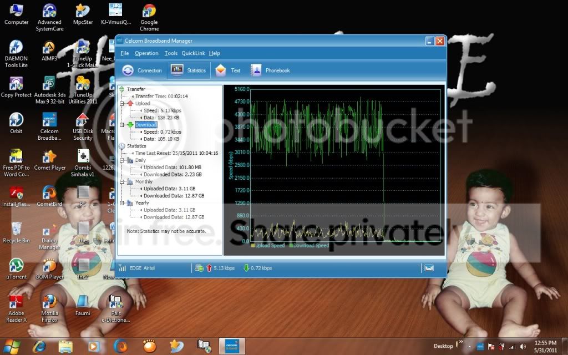Viewport: 568px width, 355px height.
Task: Select the Statistics toolbar icon
Action: (x=177, y=70)
